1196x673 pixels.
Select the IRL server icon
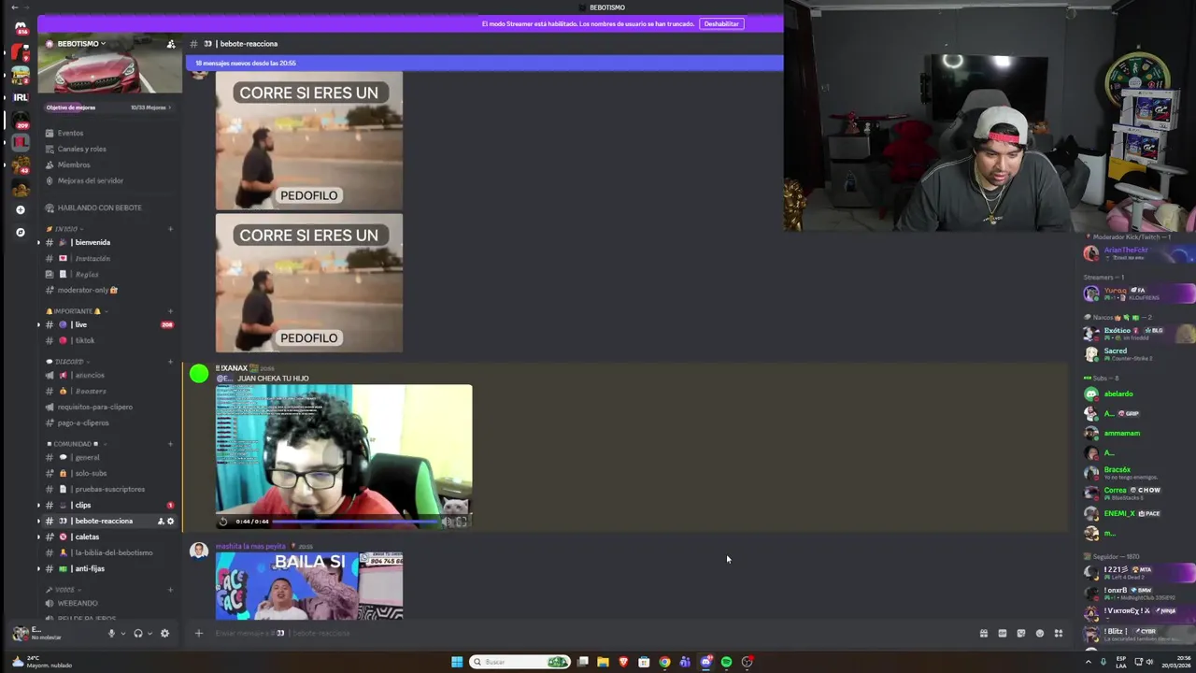point(20,97)
